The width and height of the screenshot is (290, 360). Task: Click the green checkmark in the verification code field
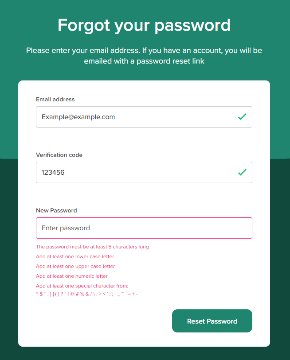(x=242, y=172)
